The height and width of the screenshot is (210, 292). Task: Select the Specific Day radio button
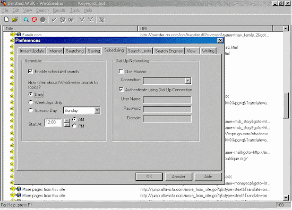coord(30,110)
